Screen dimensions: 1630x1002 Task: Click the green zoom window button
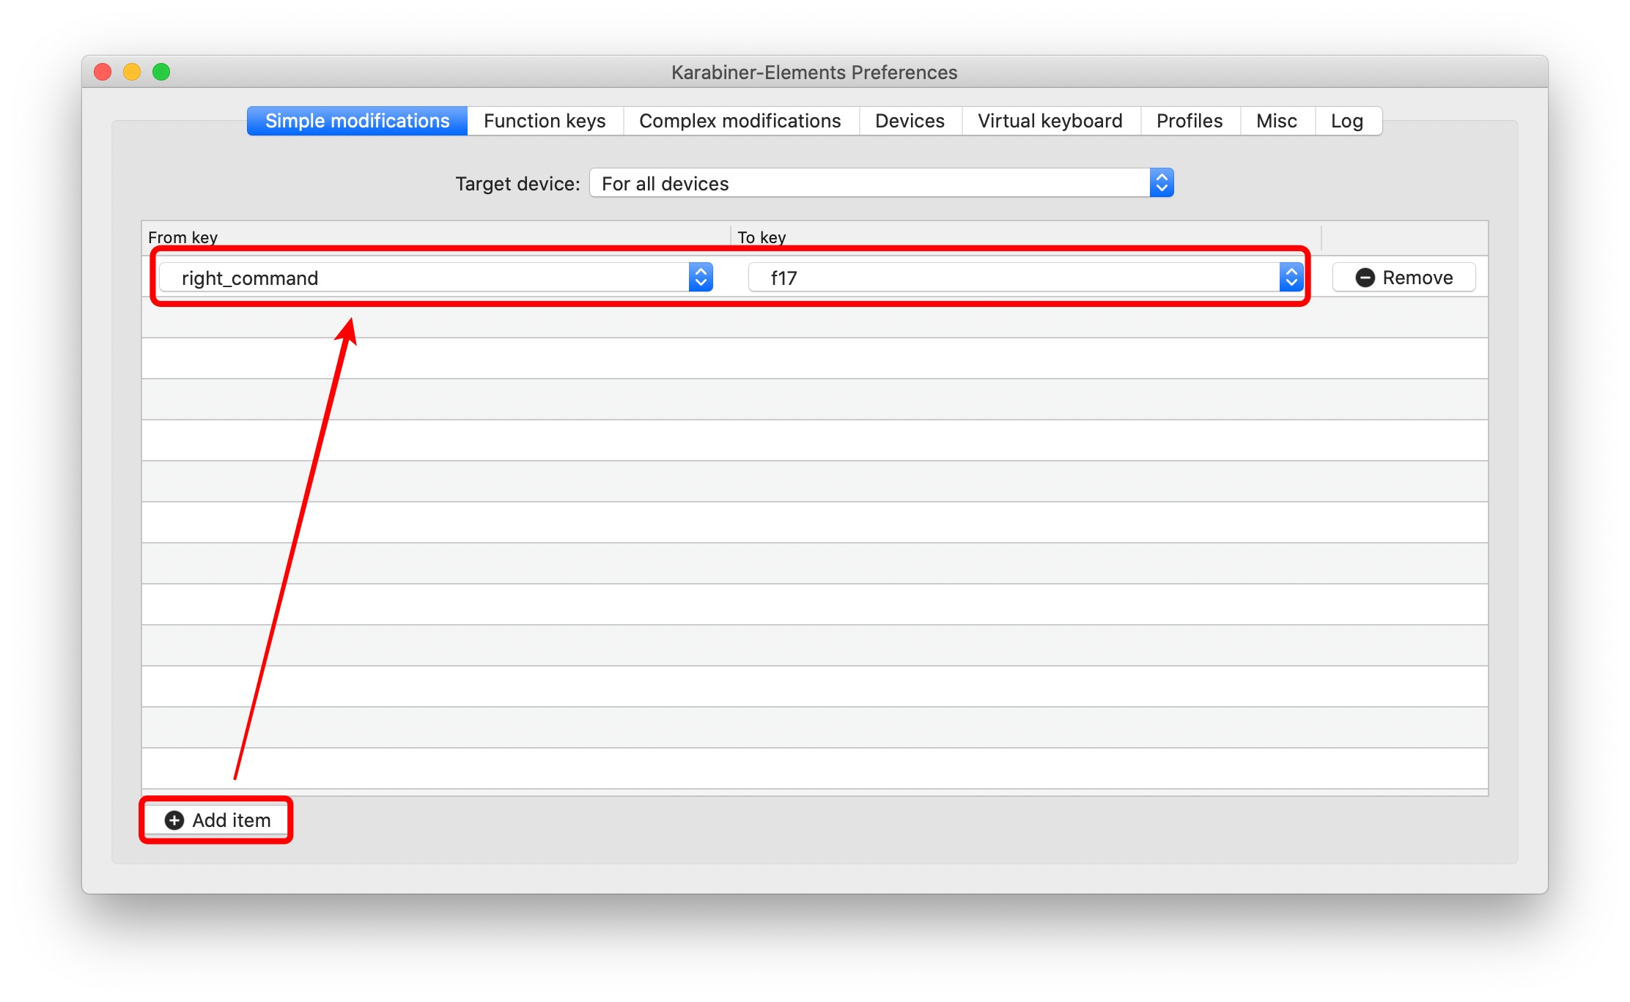(161, 72)
